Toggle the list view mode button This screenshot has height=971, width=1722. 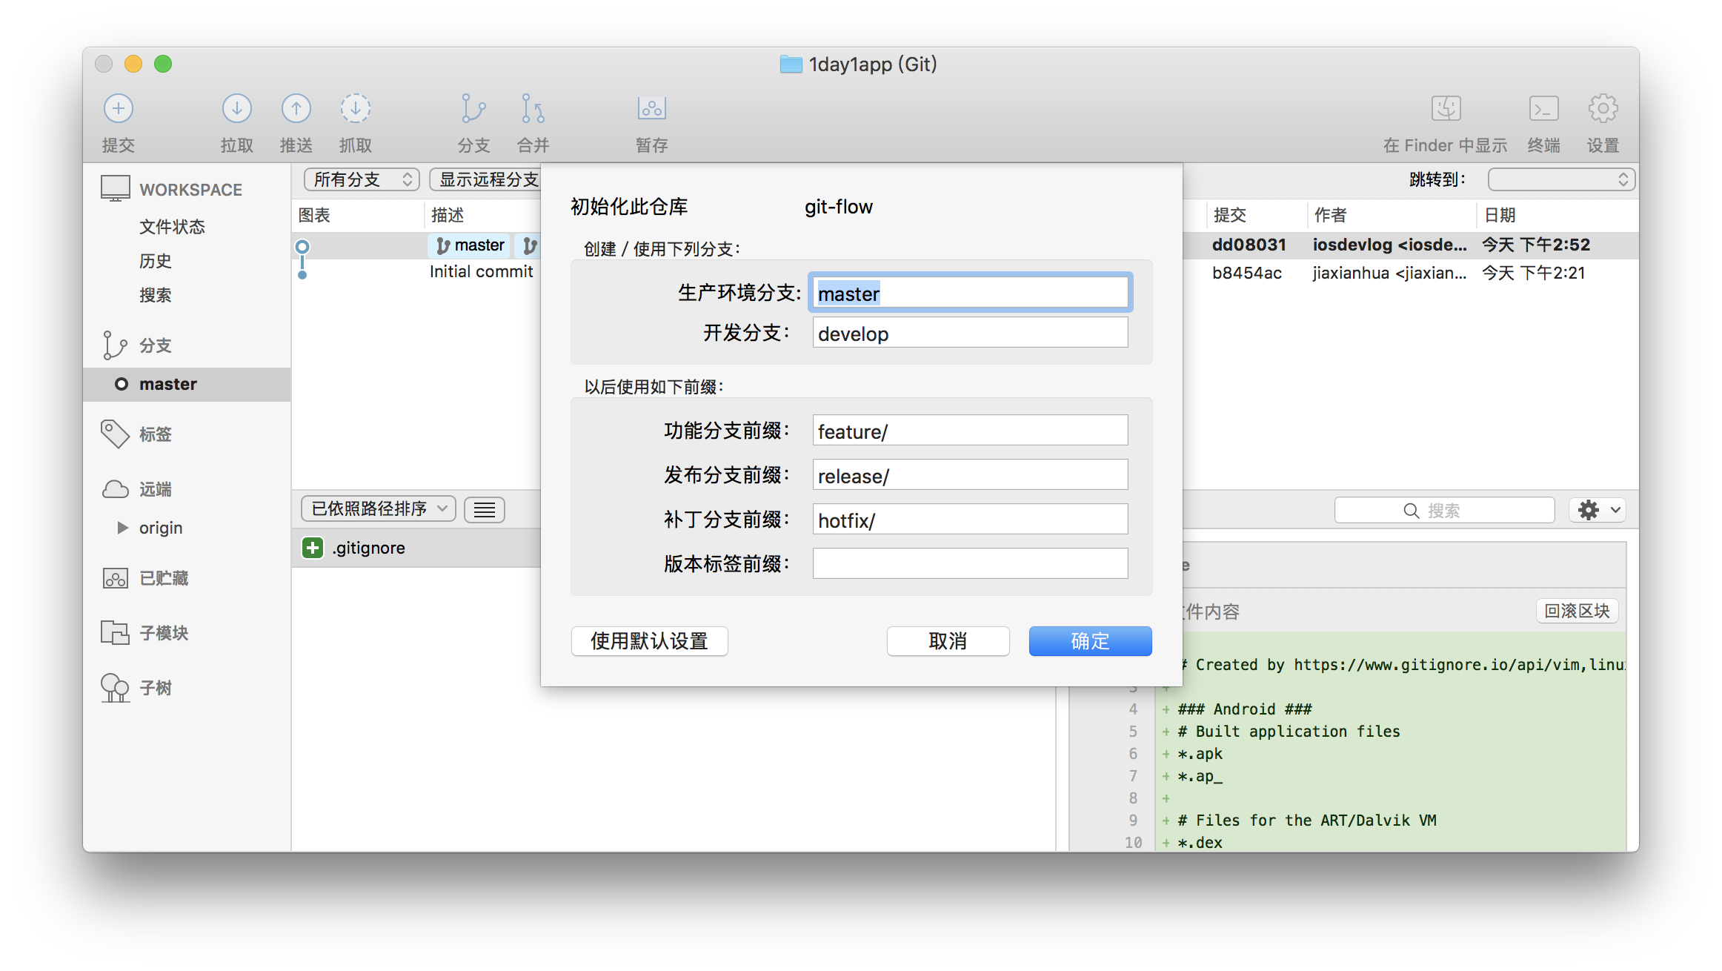485,510
